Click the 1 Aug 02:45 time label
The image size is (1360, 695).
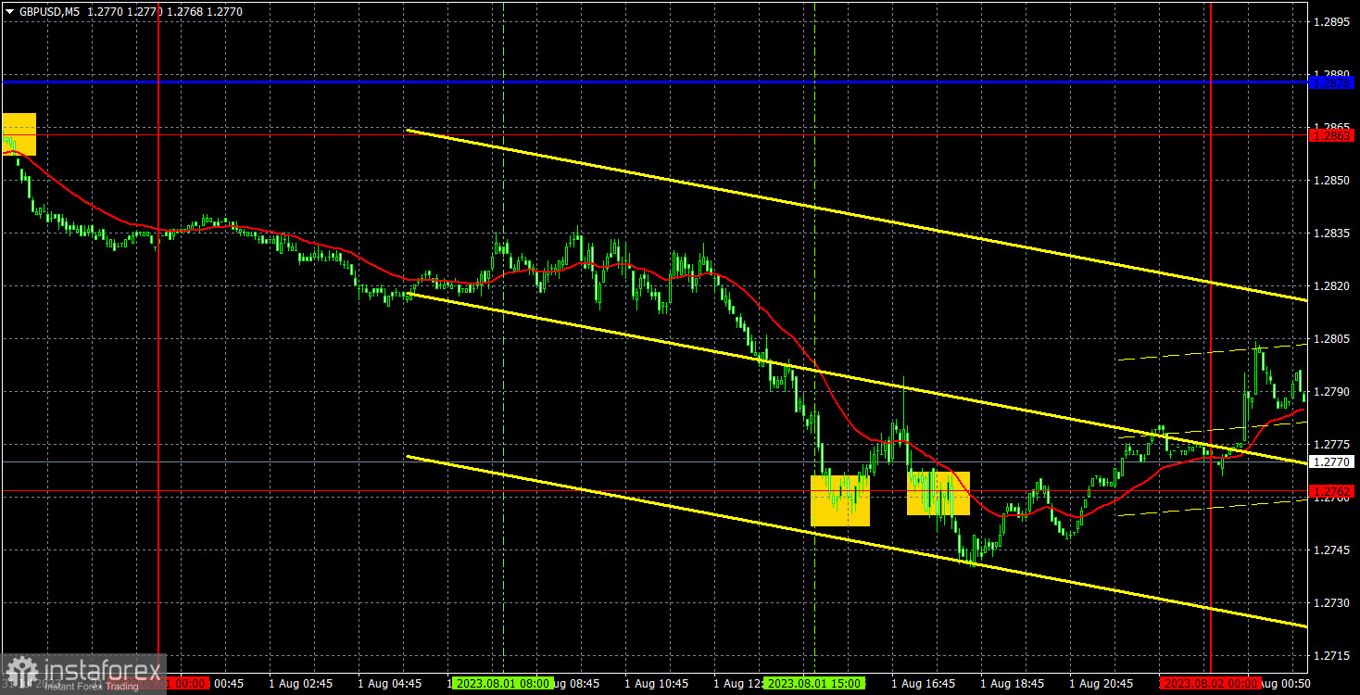coord(300,683)
